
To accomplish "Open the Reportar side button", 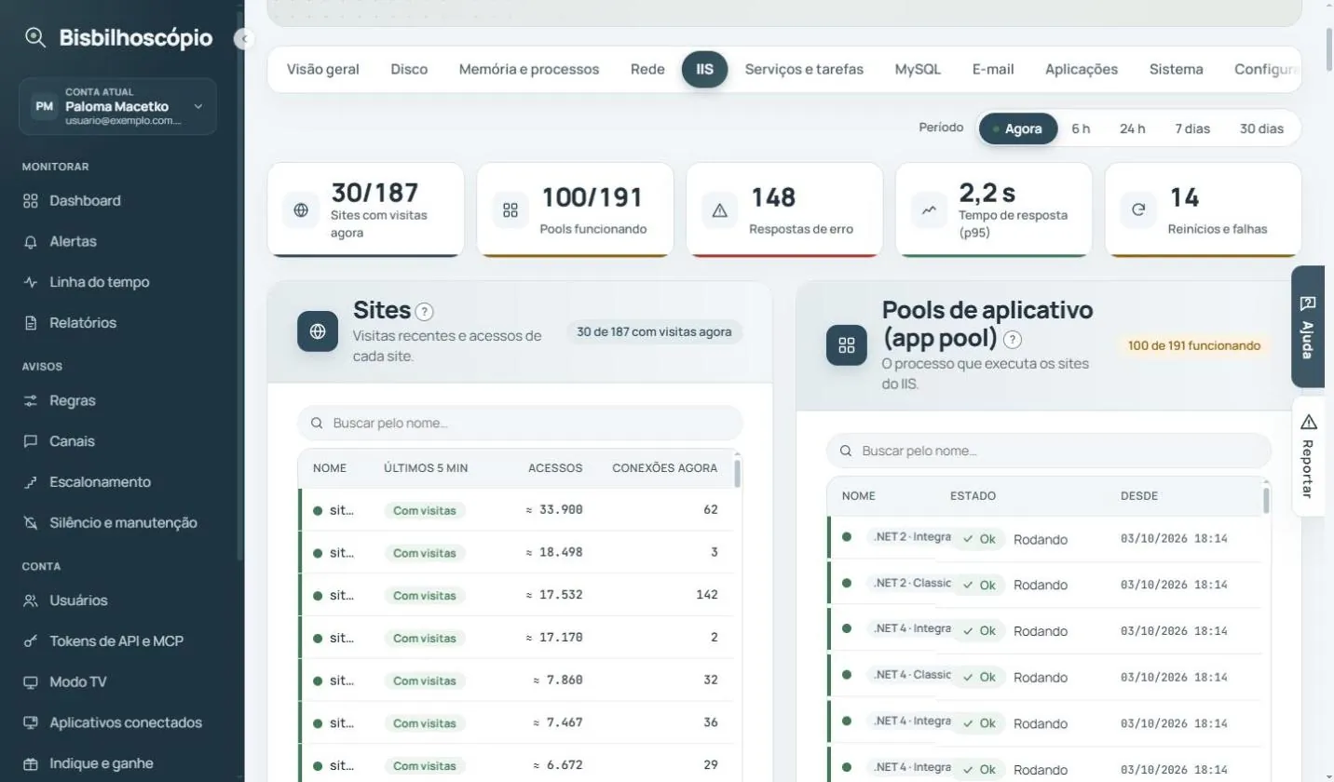I will coord(1308,456).
